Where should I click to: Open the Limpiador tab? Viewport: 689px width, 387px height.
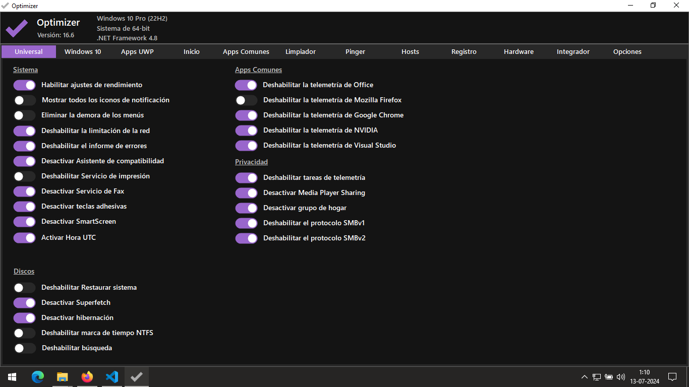[301, 52]
